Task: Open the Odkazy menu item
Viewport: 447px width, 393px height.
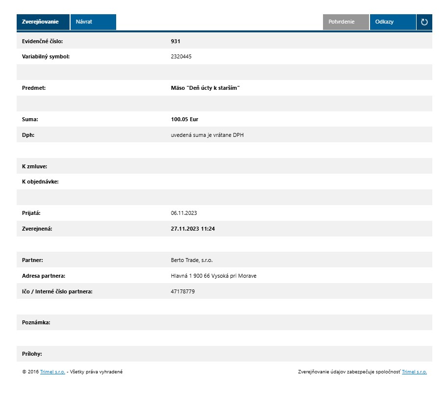Action: tap(393, 22)
